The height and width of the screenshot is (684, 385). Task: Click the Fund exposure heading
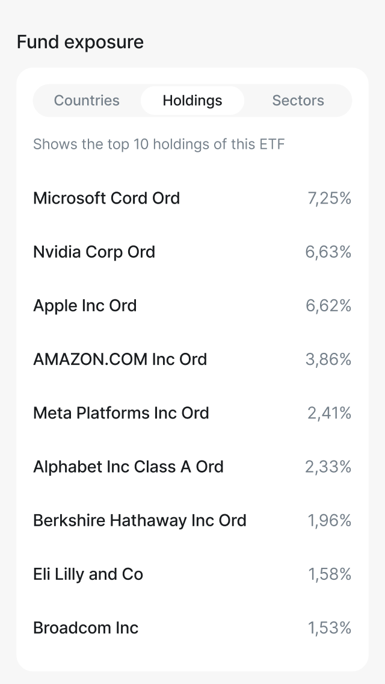81,42
